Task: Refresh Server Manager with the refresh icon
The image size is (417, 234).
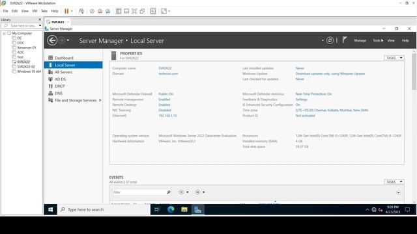Action: [x=330, y=40]
